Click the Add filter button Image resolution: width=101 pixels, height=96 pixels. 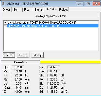(x=9, y=55)
